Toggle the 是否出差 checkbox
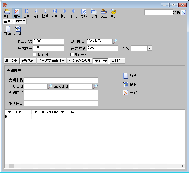Screen dimensions: 189x173 [x=72, y=55]
